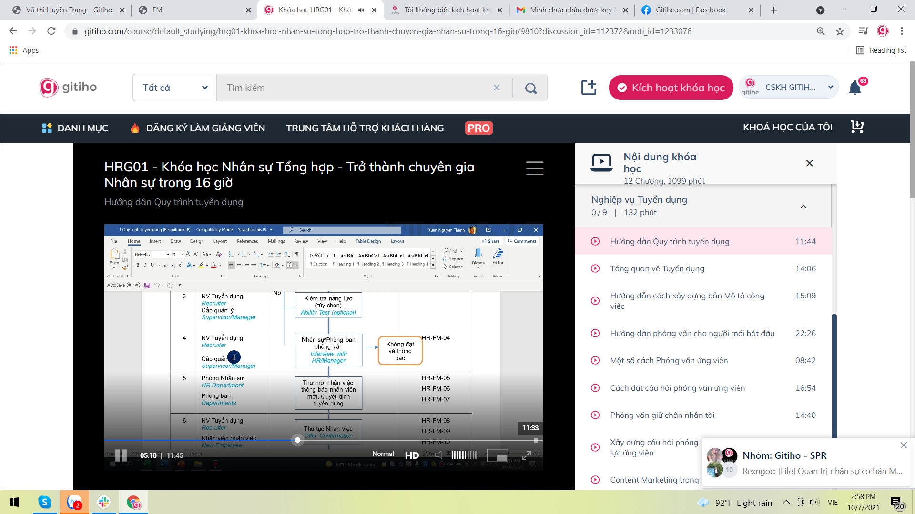Adjust the video volume bars
The width and height of the screenshot is (915, 514).
464,455
